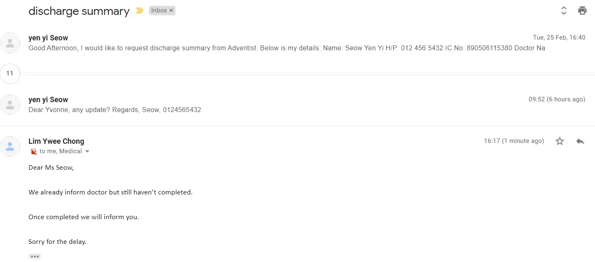Screen dimensions: 595x262
Task: Click the sender name Lim Ywee Chong
Action: click(56, 141)
